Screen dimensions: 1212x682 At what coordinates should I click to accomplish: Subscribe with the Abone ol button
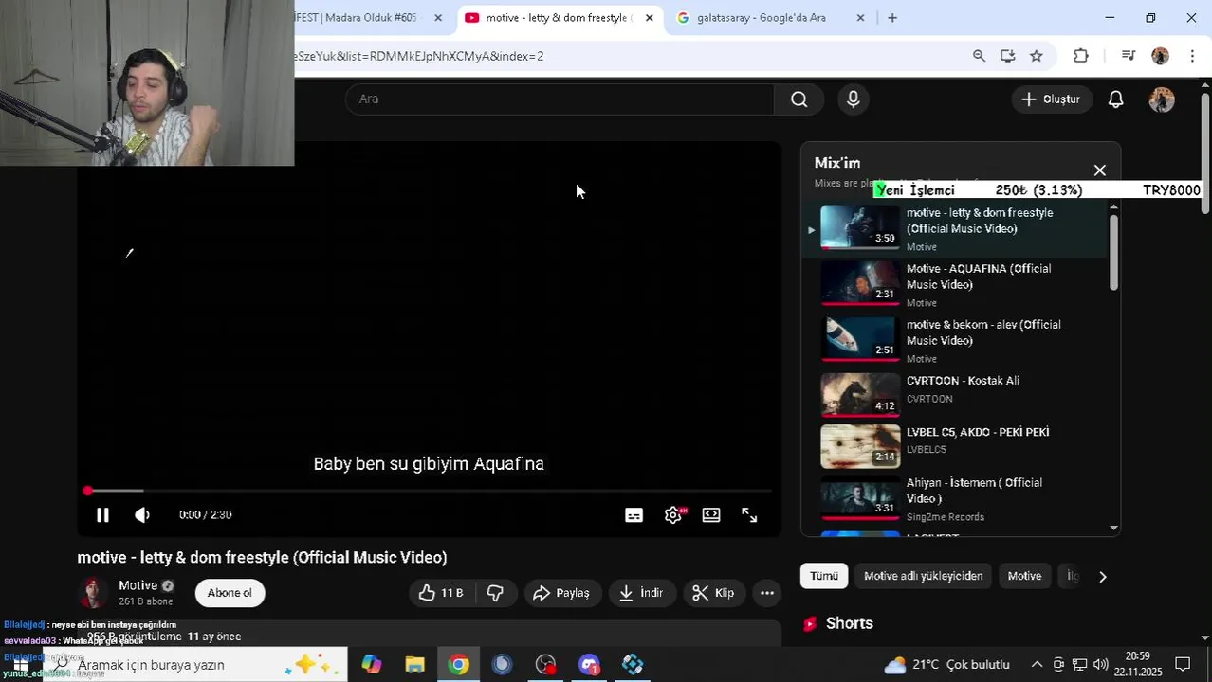[x=230, y=593]
